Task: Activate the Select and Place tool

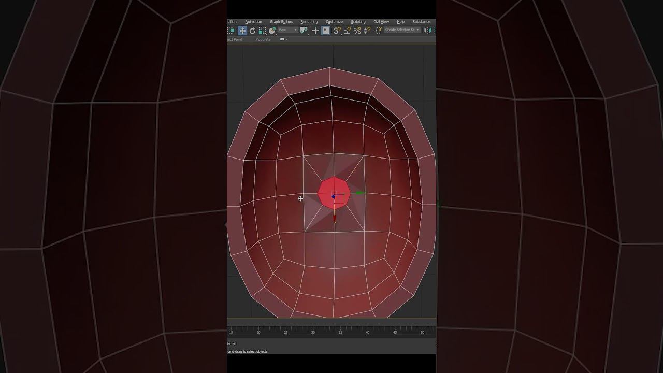Action: click(272, 31)
